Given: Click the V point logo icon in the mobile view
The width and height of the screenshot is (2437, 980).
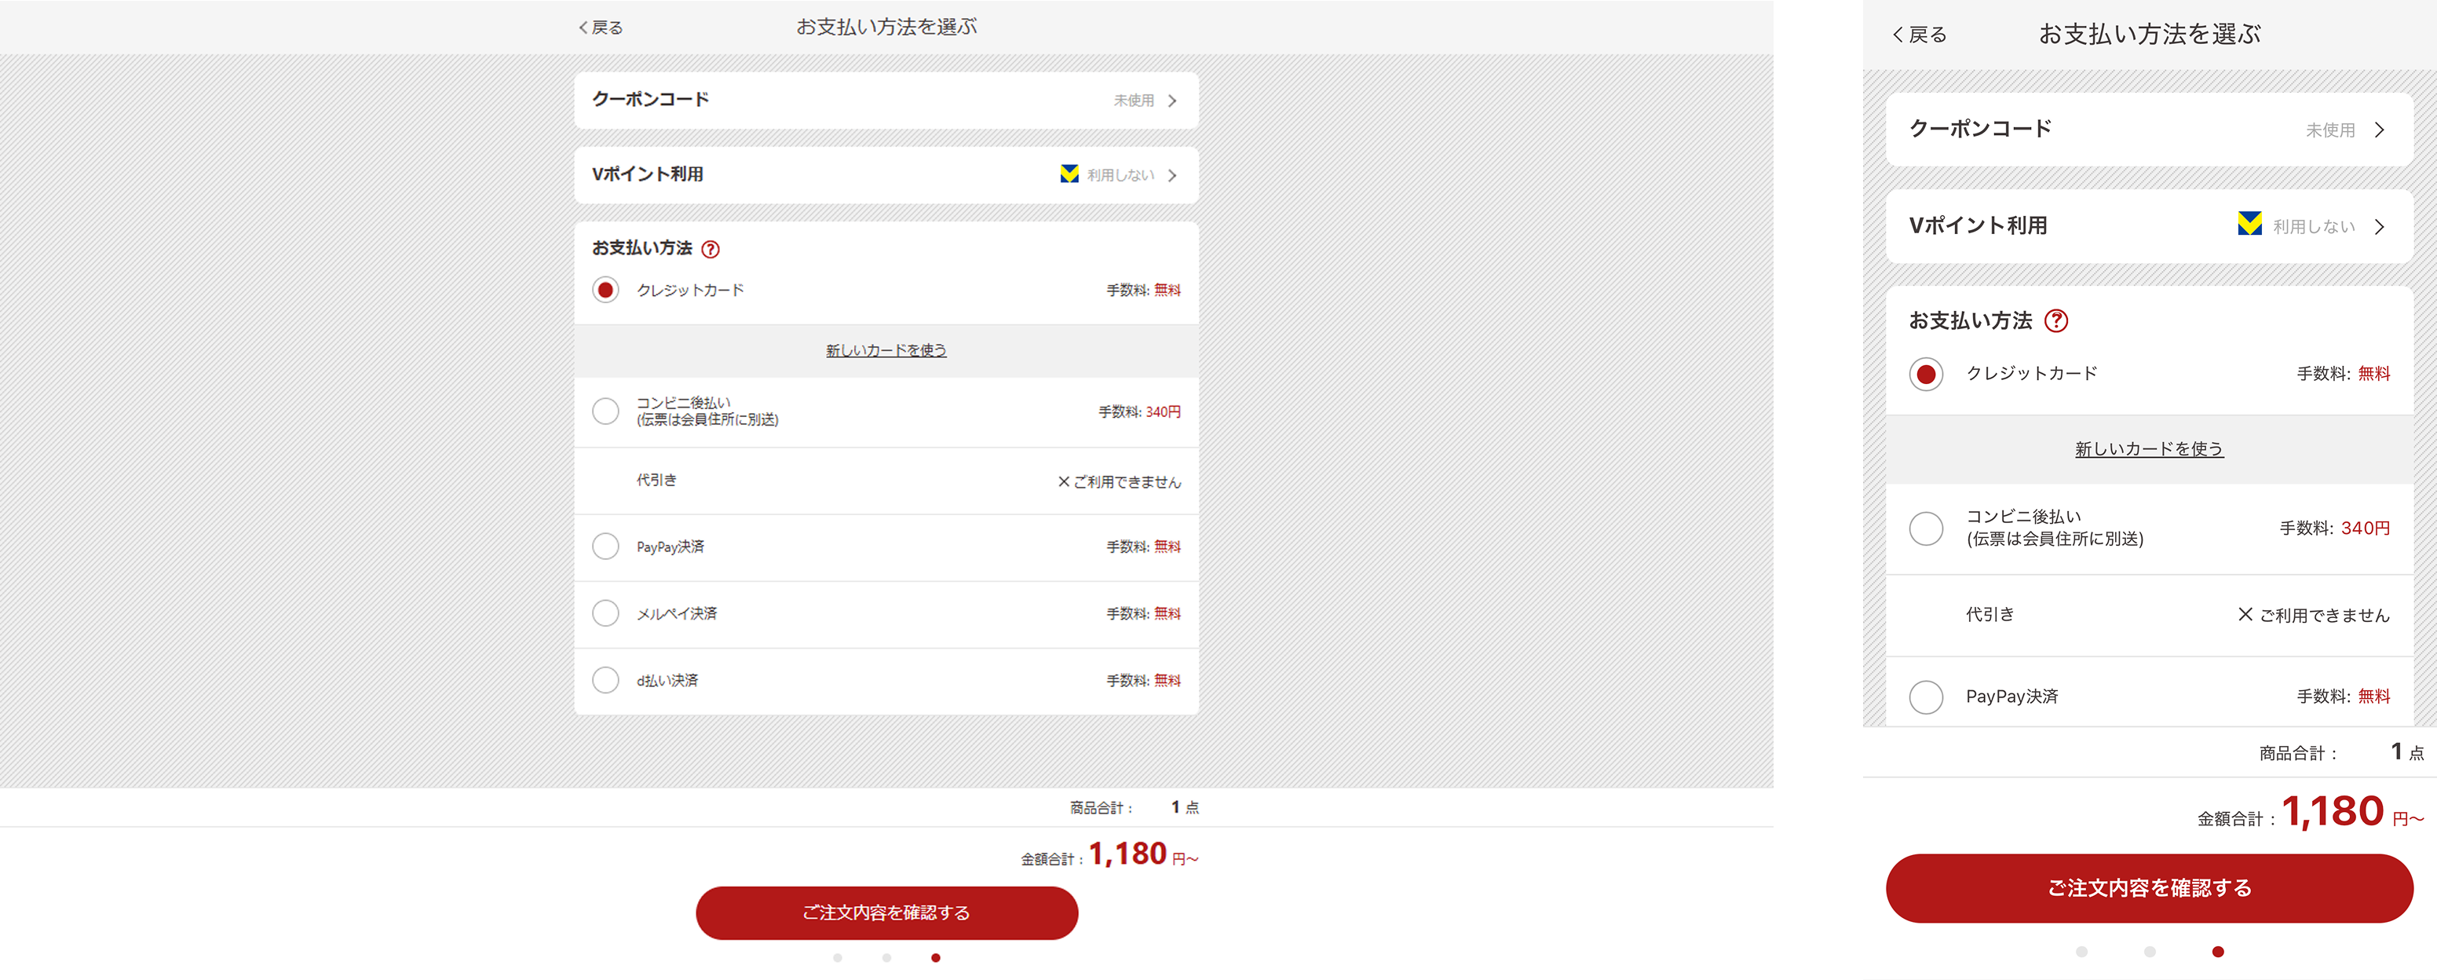Looking at the screenshot, I should click(2249, 224).
